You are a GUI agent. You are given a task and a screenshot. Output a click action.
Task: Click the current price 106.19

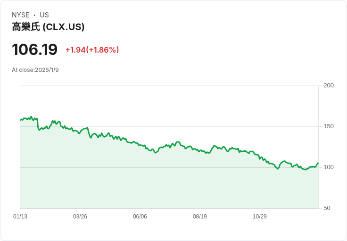[x=34, y=49]
